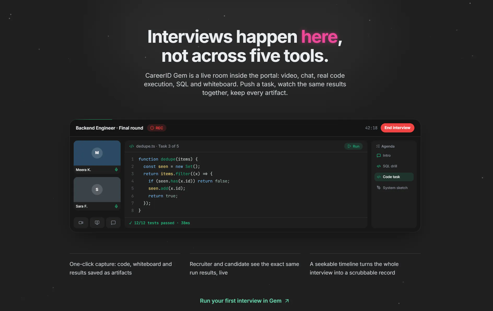Click the 38ms run time value
493x311 pixels.
pyautogui.click(x=185, y=223)
